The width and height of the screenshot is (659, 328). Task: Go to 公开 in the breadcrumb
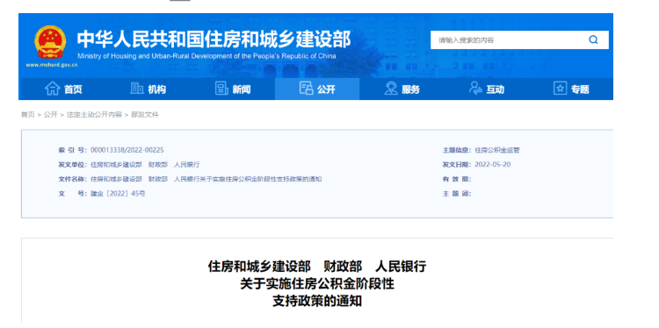coord(50,115)
